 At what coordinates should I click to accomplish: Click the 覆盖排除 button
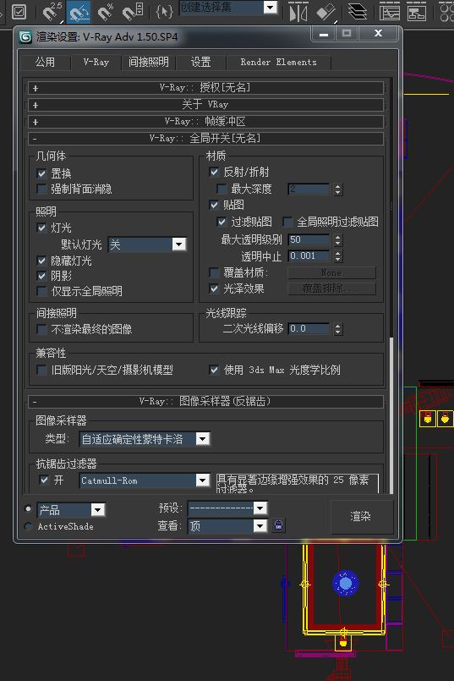pos(331,288)
